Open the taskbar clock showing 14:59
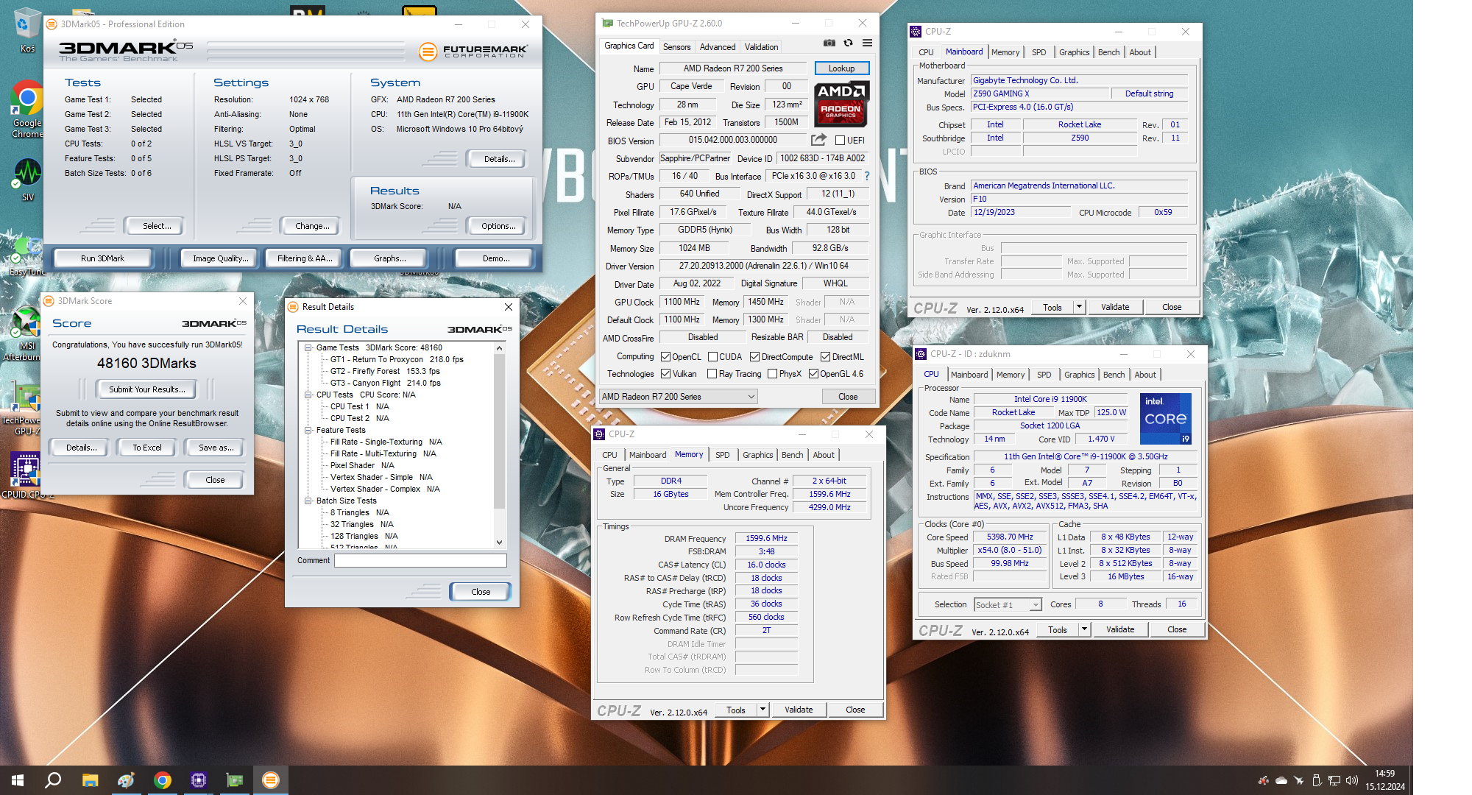This screenshot has width=1472, height=795. [1384, 780]
